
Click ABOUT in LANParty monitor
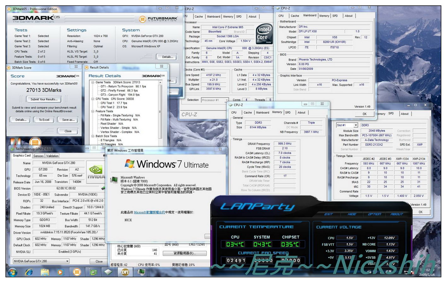[x=397, y=214]
